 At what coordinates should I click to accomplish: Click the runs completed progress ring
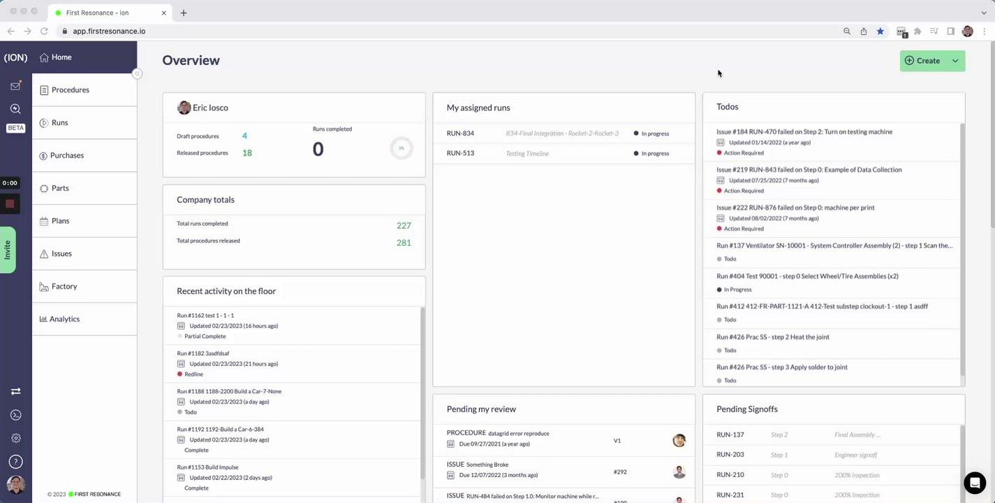point(401,148)
